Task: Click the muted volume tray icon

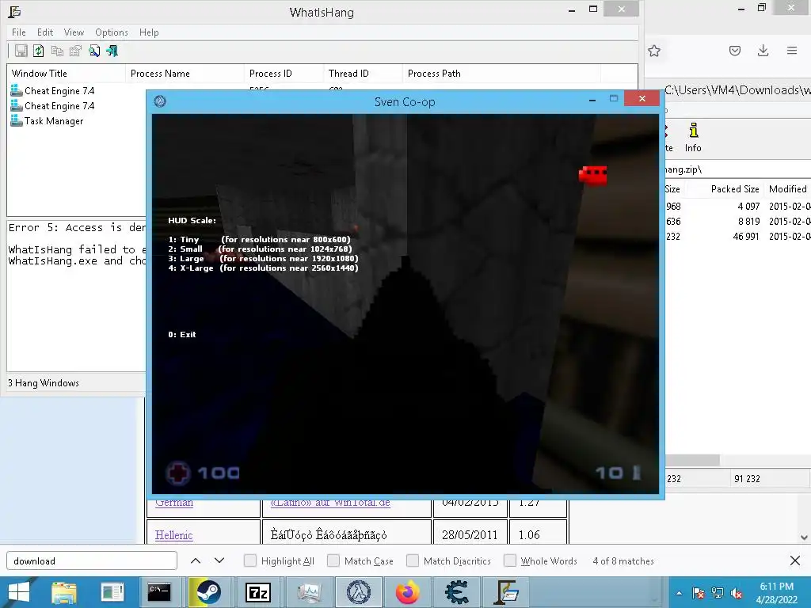Action: click(737, 593)
